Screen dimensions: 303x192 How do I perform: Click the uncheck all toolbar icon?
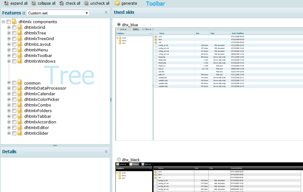pos(86,3)
